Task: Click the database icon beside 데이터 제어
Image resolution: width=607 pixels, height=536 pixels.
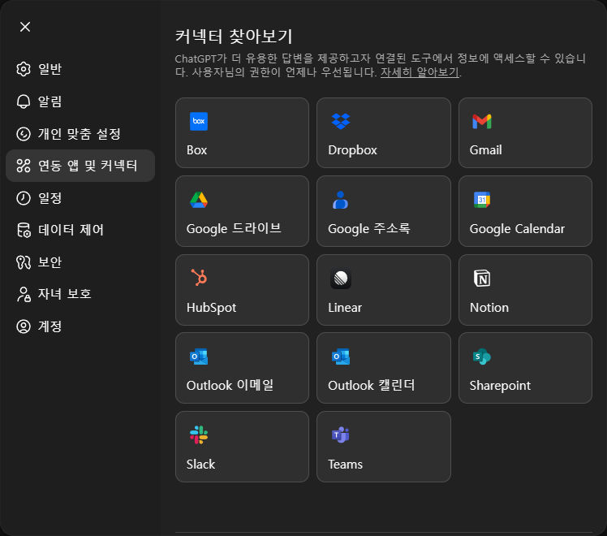Action: (24, 230)
